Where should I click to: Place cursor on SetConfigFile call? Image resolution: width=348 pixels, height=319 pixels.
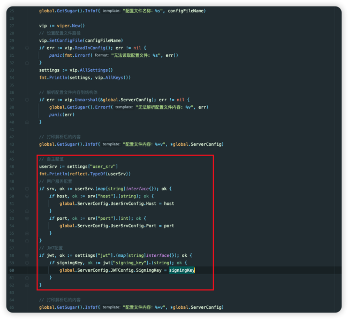[66, 40]
